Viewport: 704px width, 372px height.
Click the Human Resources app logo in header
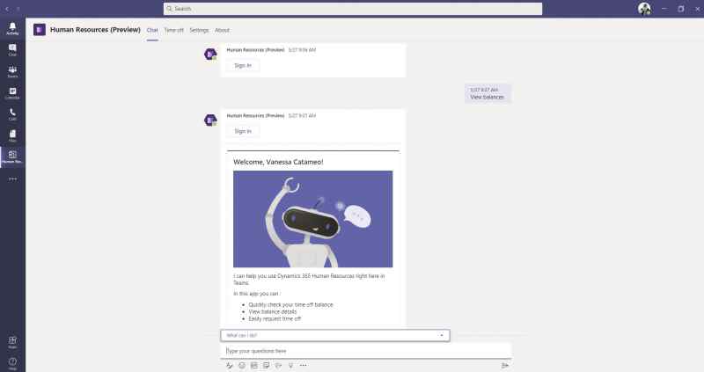click(x=40, y=30)
